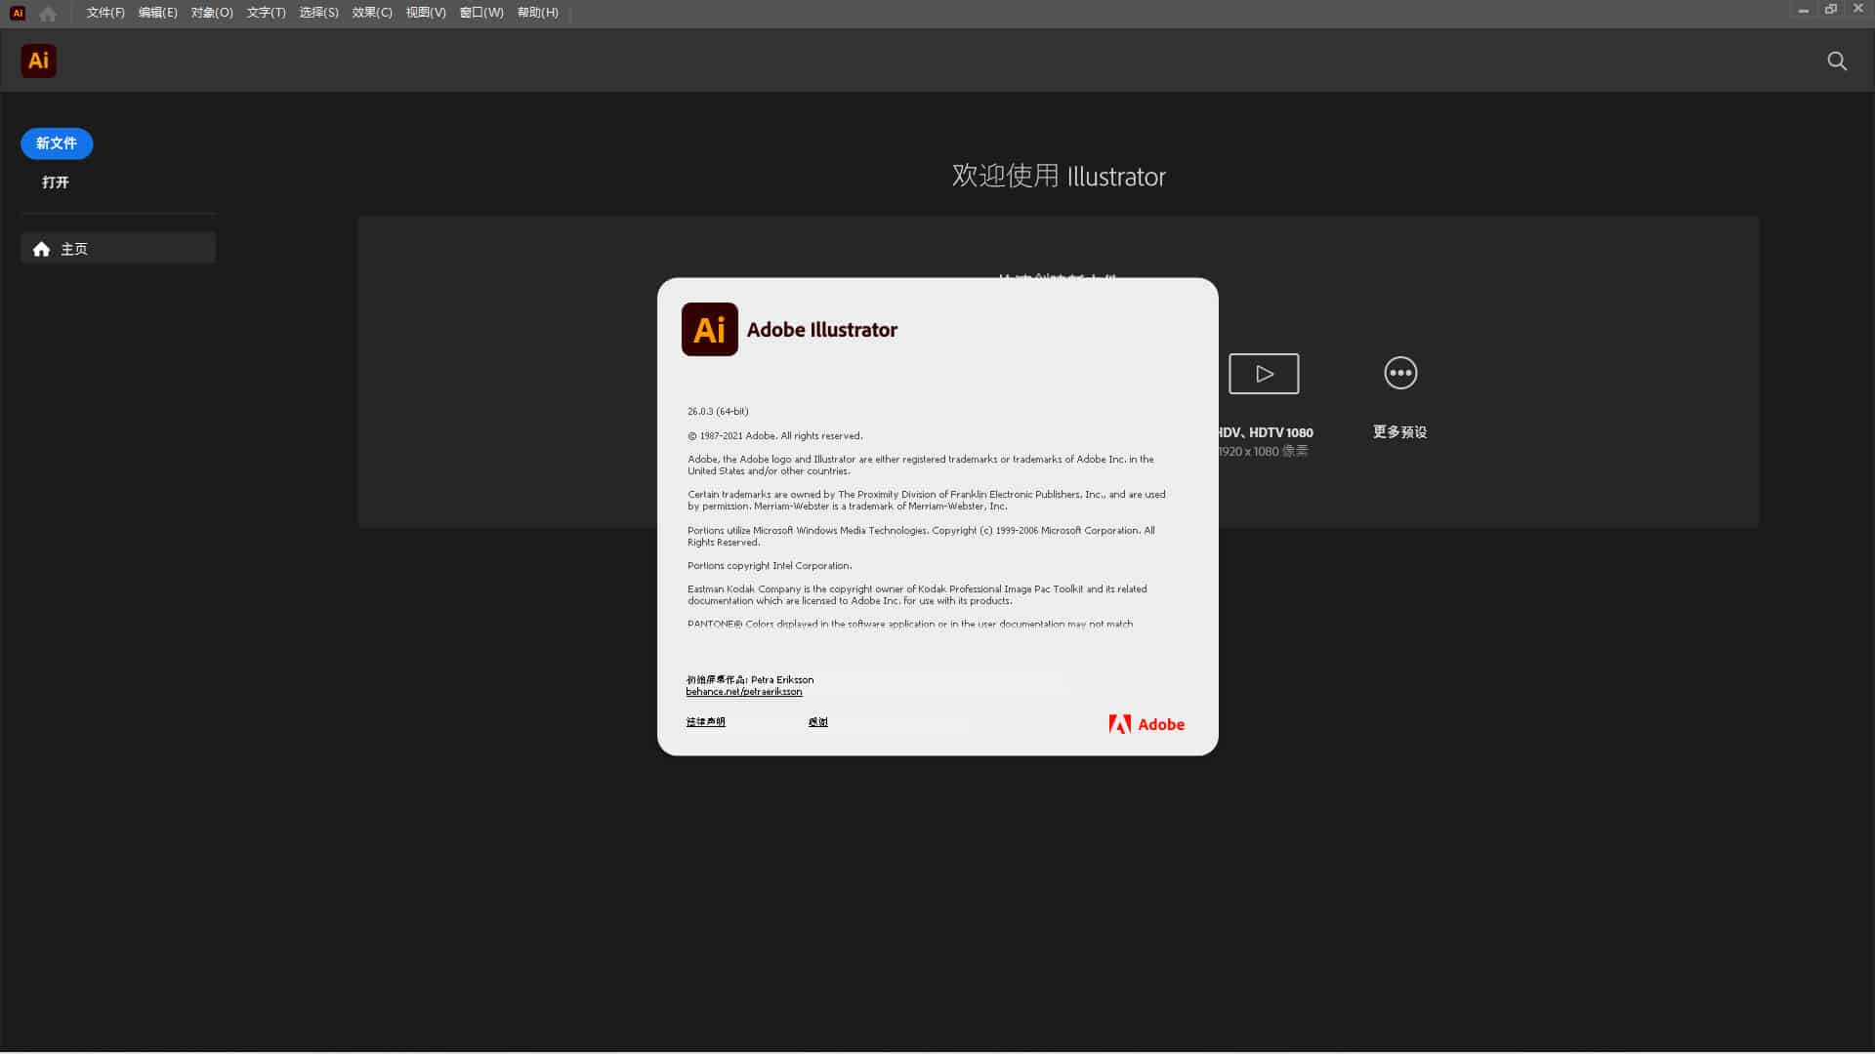1875x1054 pixels.
Task: Select 主页 in left sidebar
Action: click(118, 249)
